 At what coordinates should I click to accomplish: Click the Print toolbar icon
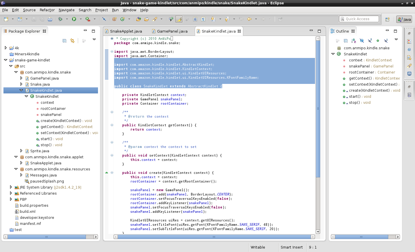(50, 19)
